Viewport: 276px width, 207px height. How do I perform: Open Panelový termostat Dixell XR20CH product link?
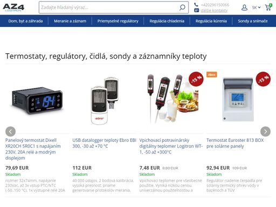pyautogui.click(x=33, y=149)
